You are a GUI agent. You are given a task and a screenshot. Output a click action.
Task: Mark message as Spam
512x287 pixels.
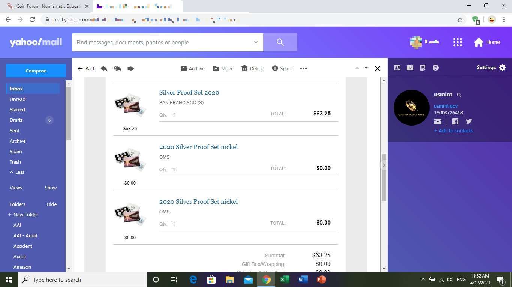pos(282,68)
